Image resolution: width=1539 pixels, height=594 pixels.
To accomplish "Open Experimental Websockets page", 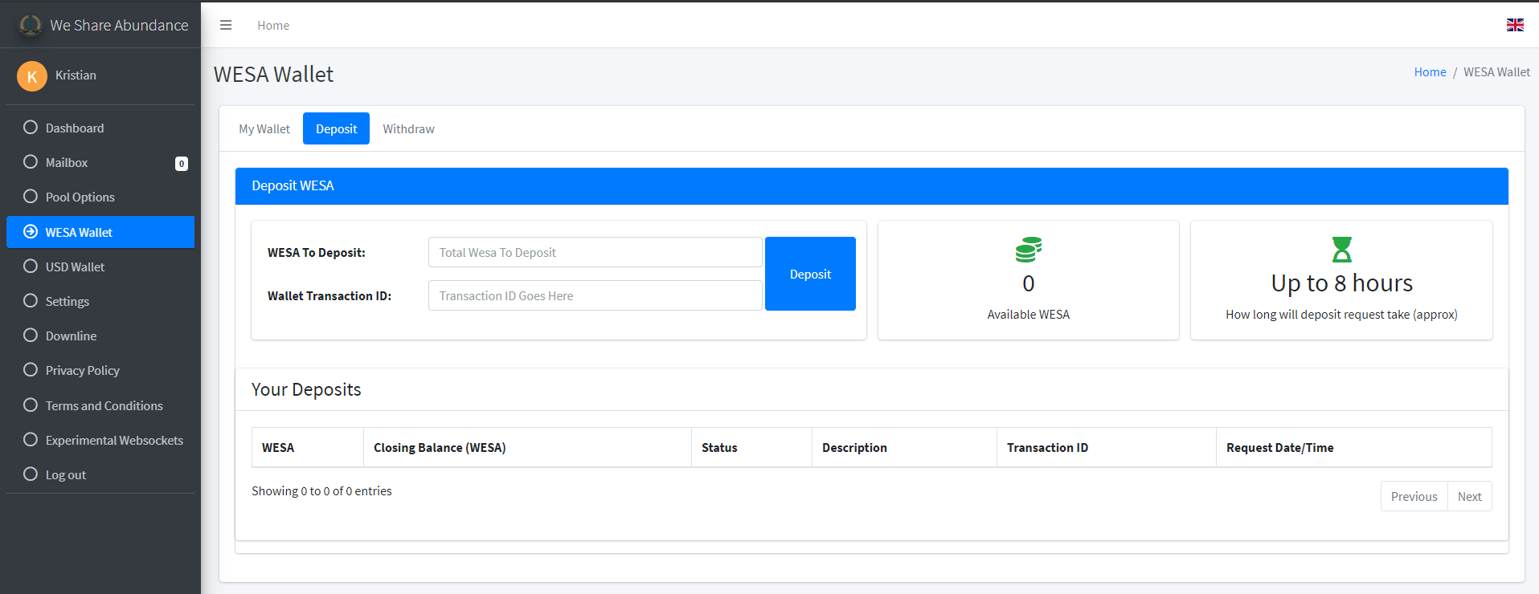I will (100, 440).
